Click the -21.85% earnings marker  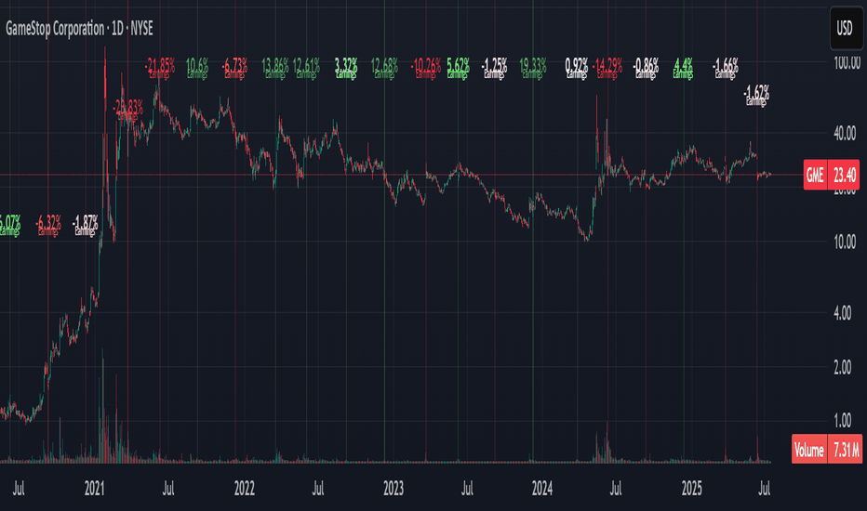point(159,68)
